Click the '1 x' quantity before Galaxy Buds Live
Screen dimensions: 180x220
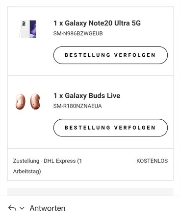tap(58, 96)
